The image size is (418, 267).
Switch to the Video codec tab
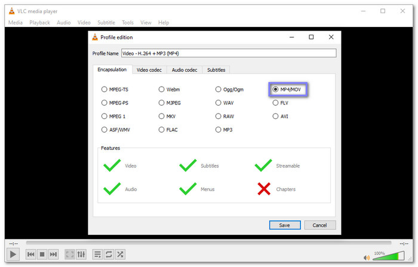click(x=149, y=70)
